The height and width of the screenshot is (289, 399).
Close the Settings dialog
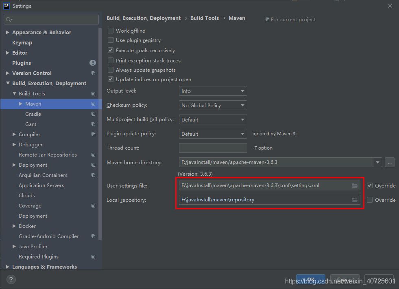390,6
